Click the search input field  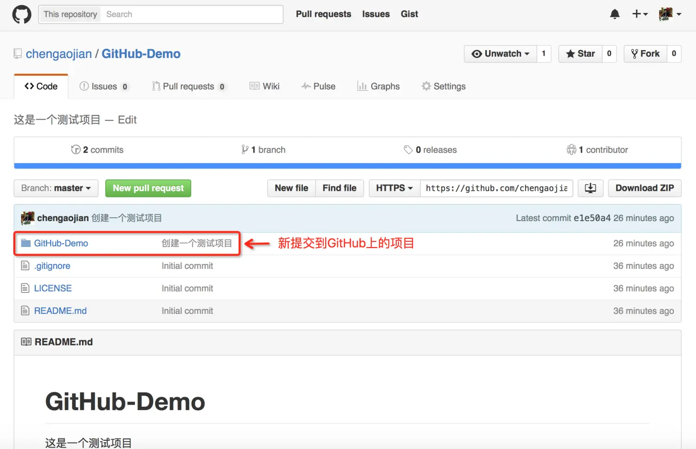click(192, 14)
